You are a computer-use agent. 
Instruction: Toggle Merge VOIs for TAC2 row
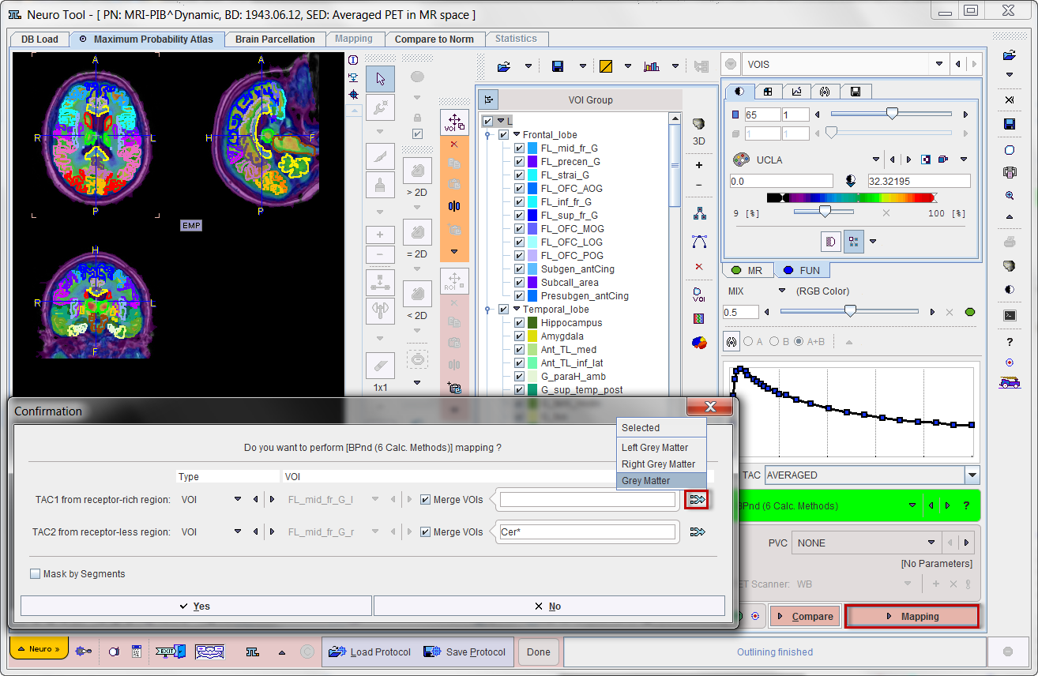[x=426, y=532]
